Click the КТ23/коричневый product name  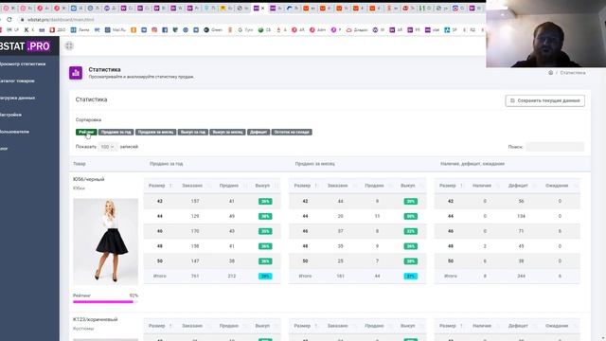click(95, 319)
